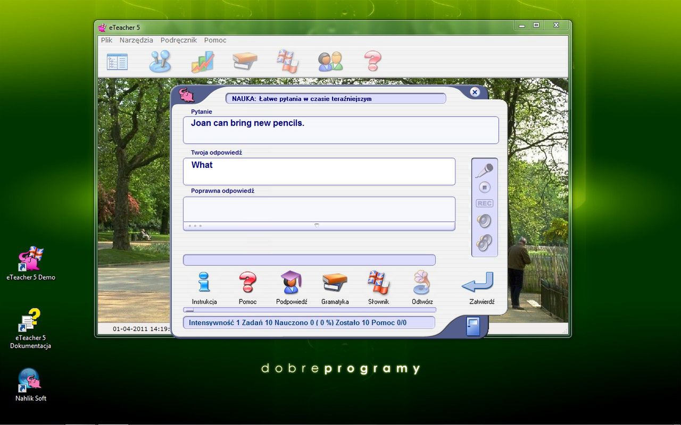Screen dimensions: 681x425
Task: Click the joystick toolbar icon
Action: click(x=160, y=62)
